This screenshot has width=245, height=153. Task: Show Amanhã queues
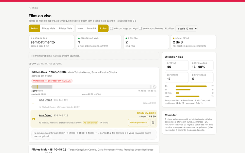click(91, 29)
